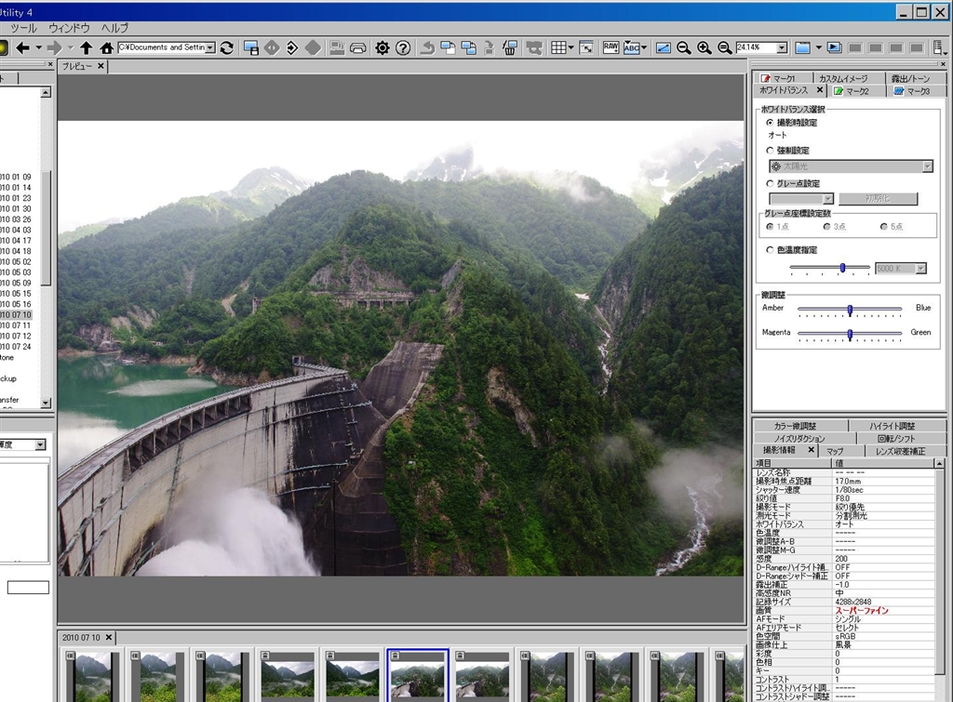Enable the 色温度指定 radio option

pyautogui.click(x=770, y=250)
